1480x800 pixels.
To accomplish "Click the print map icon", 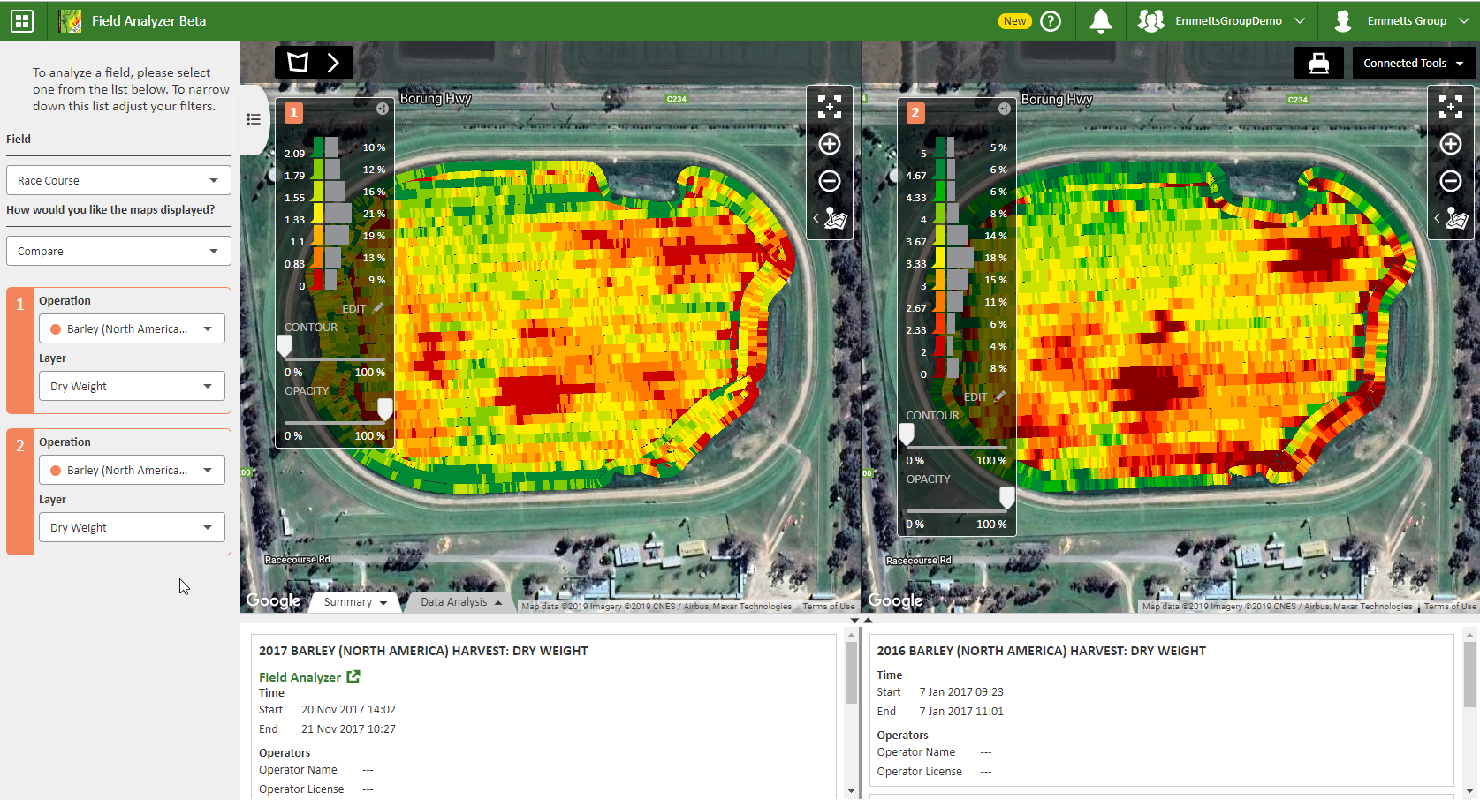I will (x=1318, y=63).
